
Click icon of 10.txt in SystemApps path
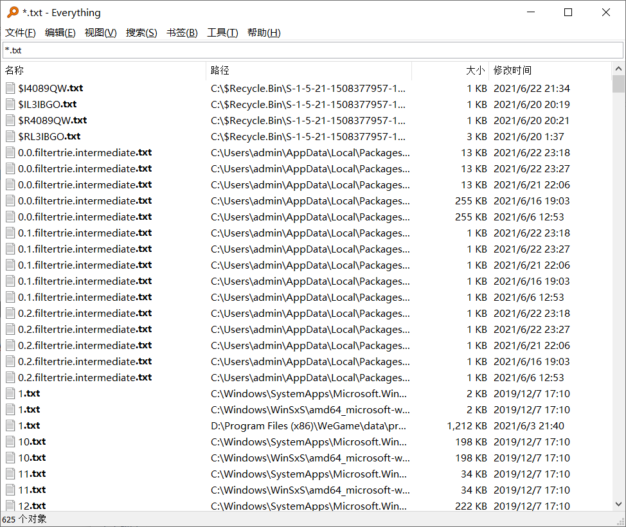(10, 442)
